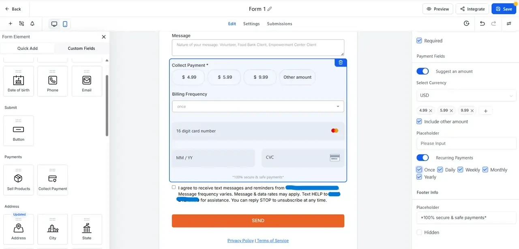Remove the 4.99 amount tag
Viewport: 519px width, 249px height.
431,110
